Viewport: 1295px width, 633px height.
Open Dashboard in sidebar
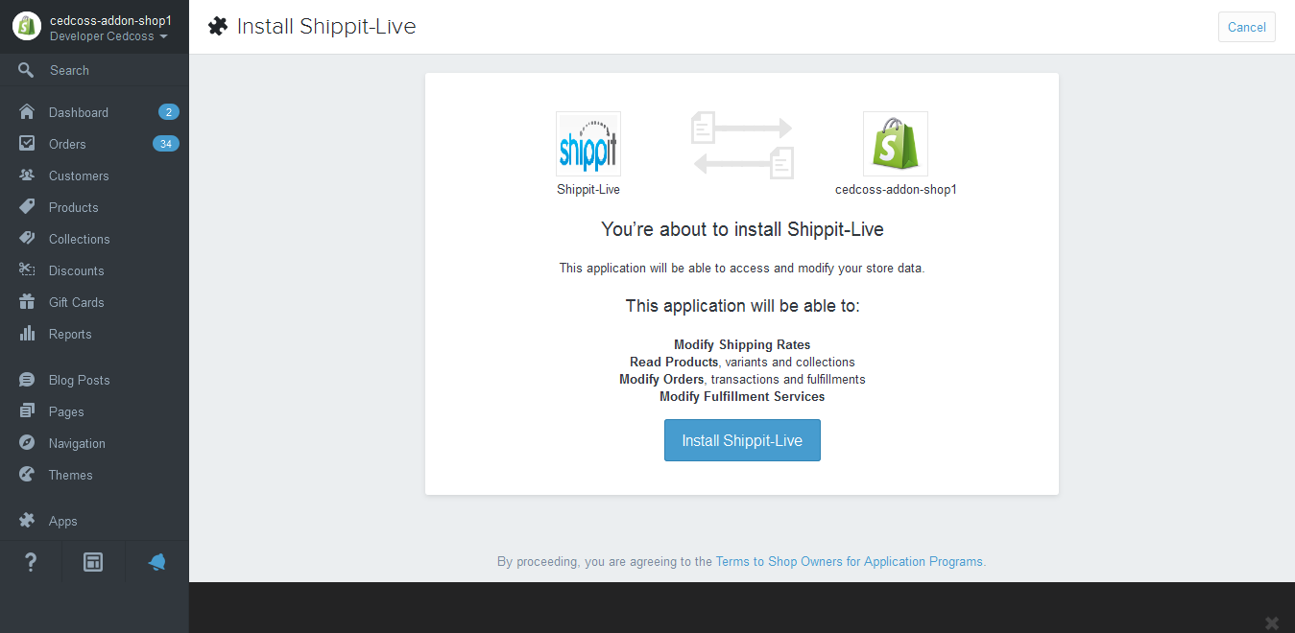[79, 112]
